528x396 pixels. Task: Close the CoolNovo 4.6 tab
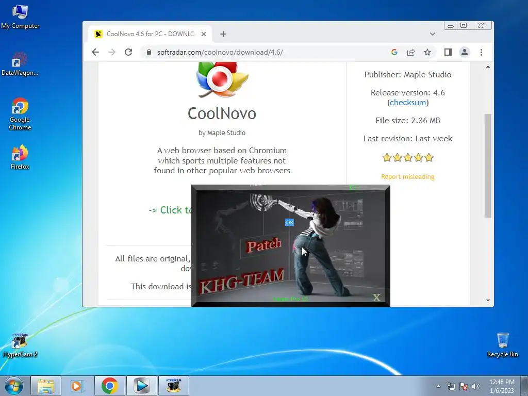(203, 34)
